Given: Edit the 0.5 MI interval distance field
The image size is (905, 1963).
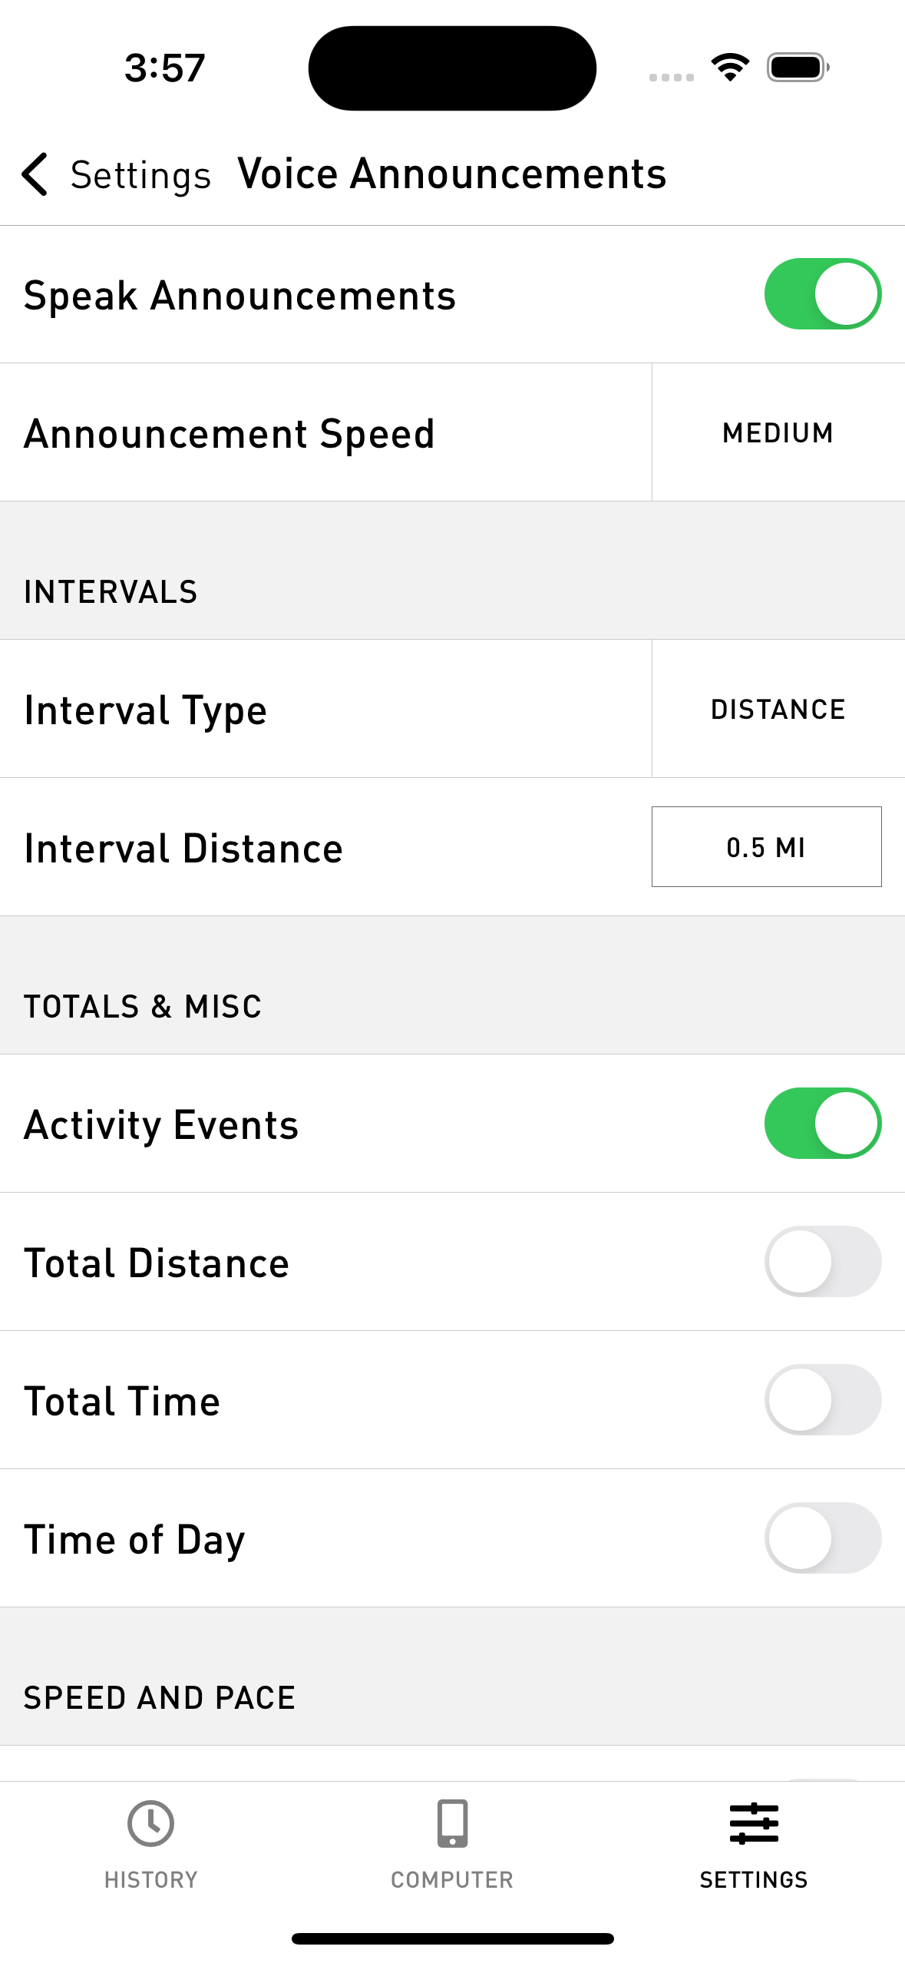Looking at the screenshot, I should [766, 847].
